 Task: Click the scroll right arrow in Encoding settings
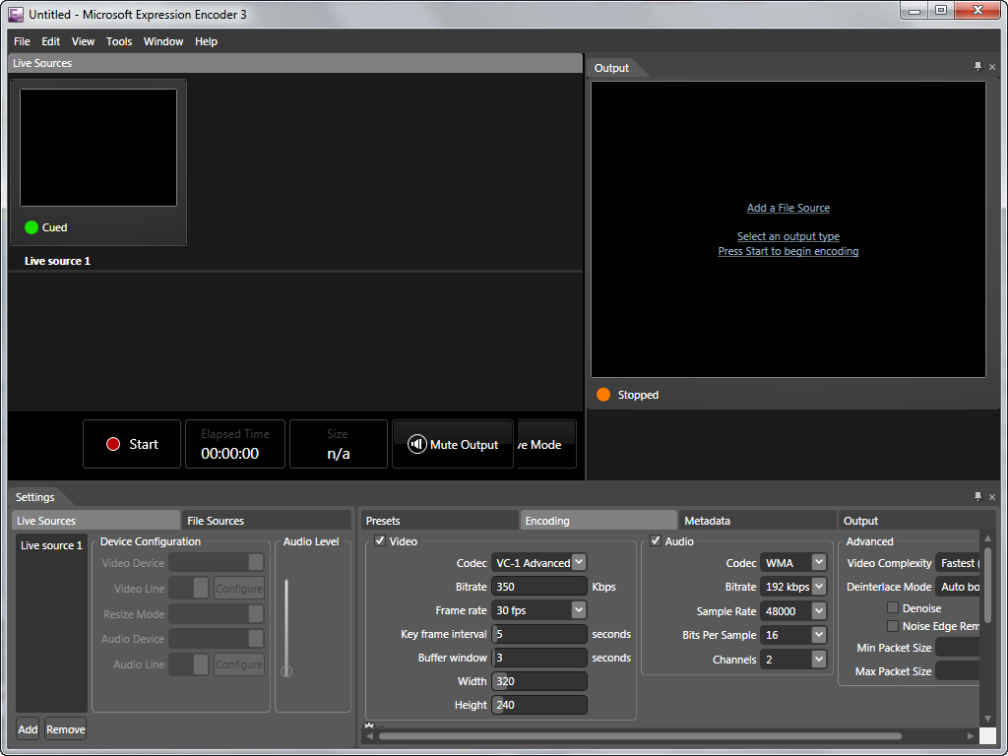(971, 735)
